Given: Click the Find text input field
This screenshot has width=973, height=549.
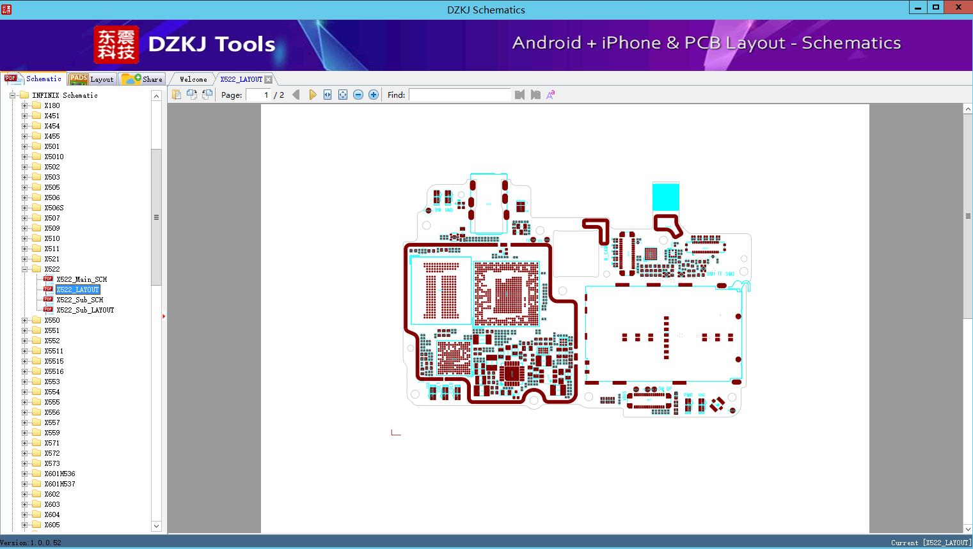Looking at the screenshot, I should point(459,95).
